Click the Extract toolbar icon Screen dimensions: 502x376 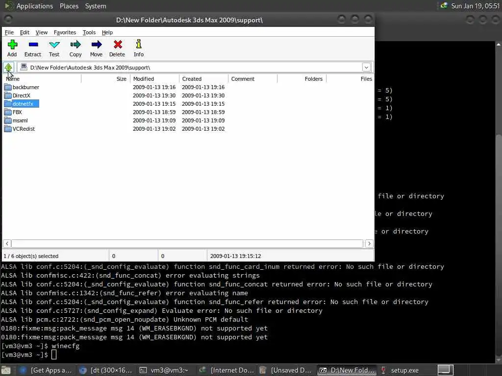[x=33, y=45]
